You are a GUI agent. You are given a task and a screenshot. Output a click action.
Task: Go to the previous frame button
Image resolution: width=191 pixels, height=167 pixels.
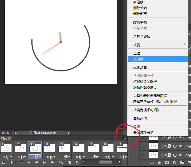coord(36,162)
